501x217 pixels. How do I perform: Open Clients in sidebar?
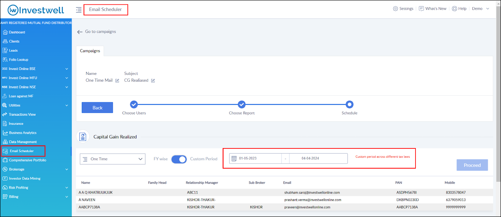14,41
